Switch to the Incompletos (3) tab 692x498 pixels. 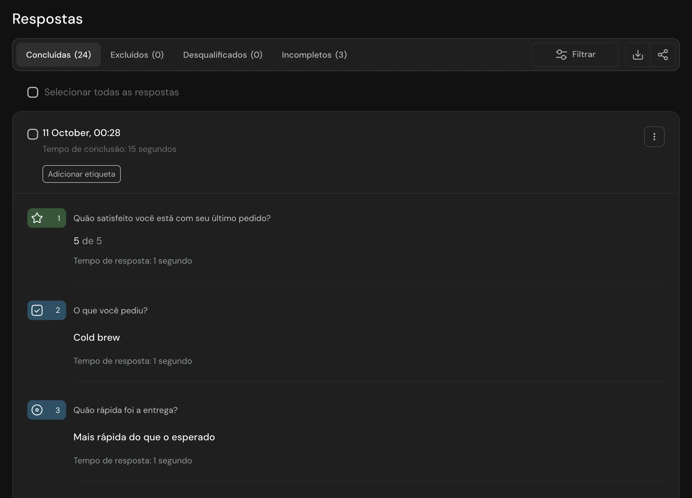[x=314, y=55]
